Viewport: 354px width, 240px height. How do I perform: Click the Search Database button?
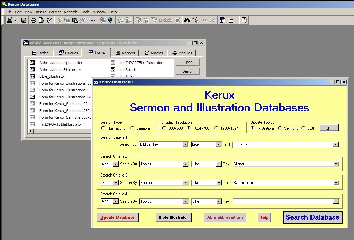[313, 217]
